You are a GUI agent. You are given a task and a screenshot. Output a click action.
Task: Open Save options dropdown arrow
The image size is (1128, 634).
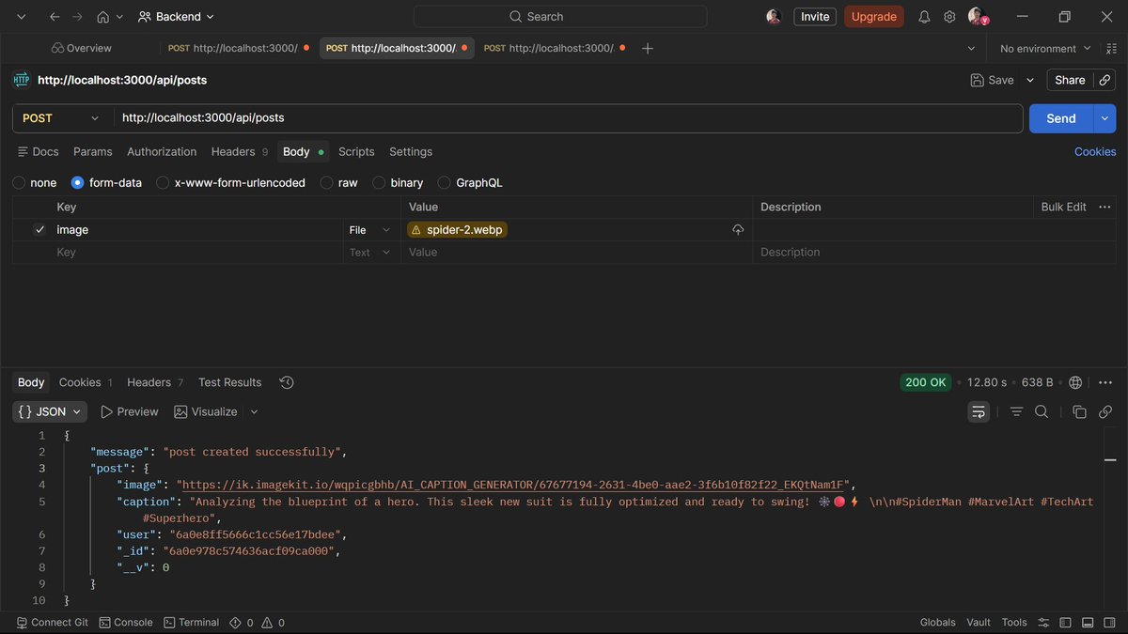click(1029, 80)
